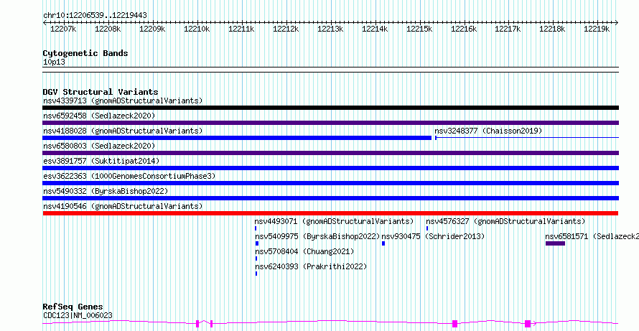Select the blue esv3891757 variant bar
Viewport: 639px width, 331px height.
[x=330, y=168]
